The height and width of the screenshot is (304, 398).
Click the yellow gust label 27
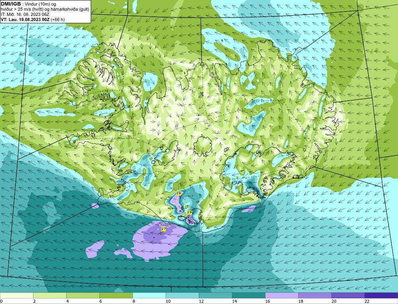point(164,229)
